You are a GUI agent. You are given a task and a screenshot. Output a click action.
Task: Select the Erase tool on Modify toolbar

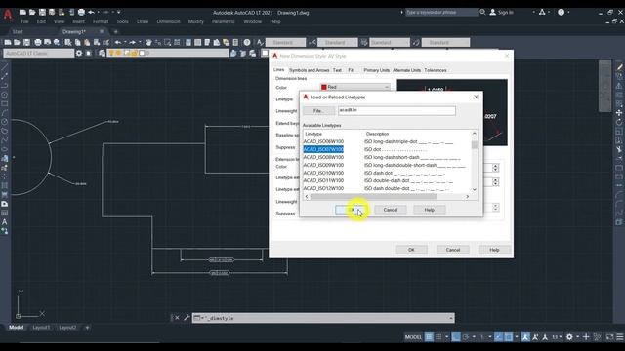point(619,67)
